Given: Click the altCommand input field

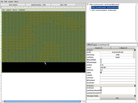Looking at the screenshot, I should (118, 80).
